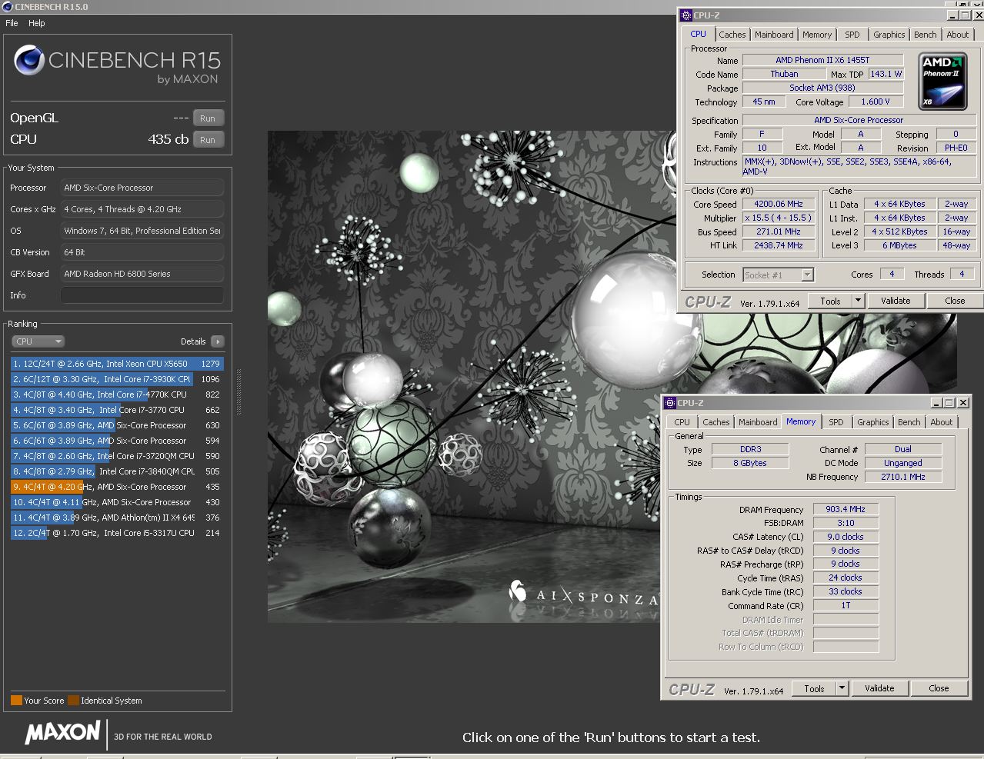Select ranking row AMD Athlon II X4
This screenshot has height=759, width=984.
116,518
